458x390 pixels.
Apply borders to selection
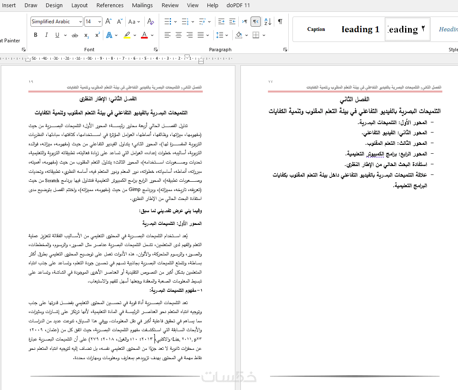[x=256, y=35]
